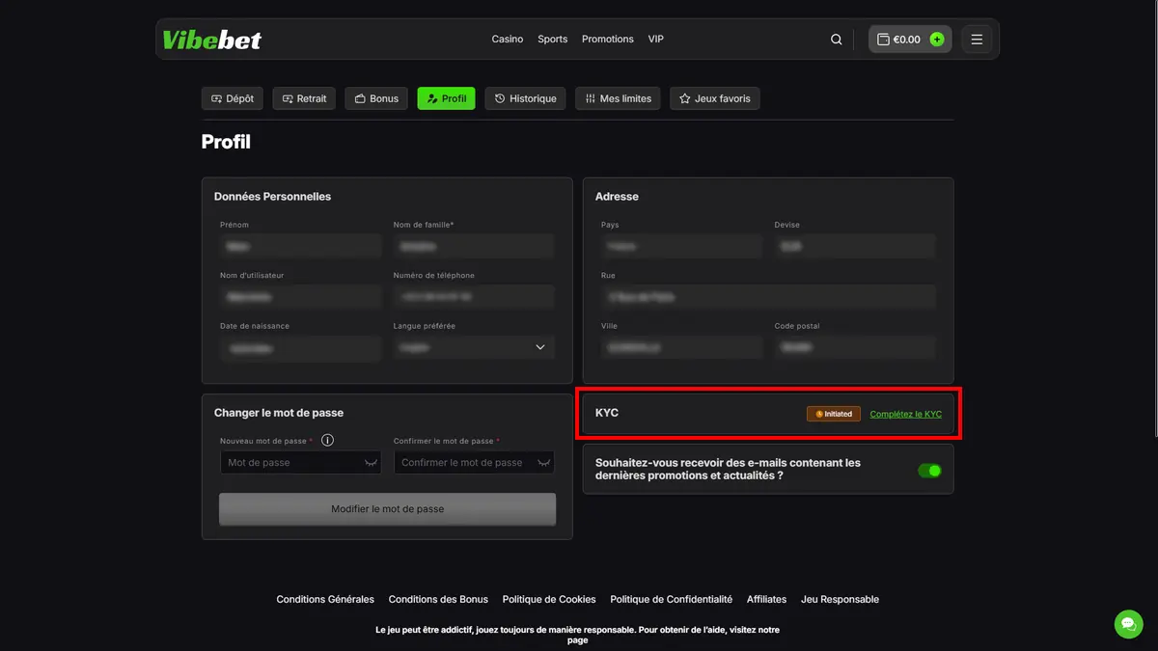The width and height of the screenshot is (1158, 651).
Task: Click the Initiated KYC status badge
Action: [x=834, y=414]
